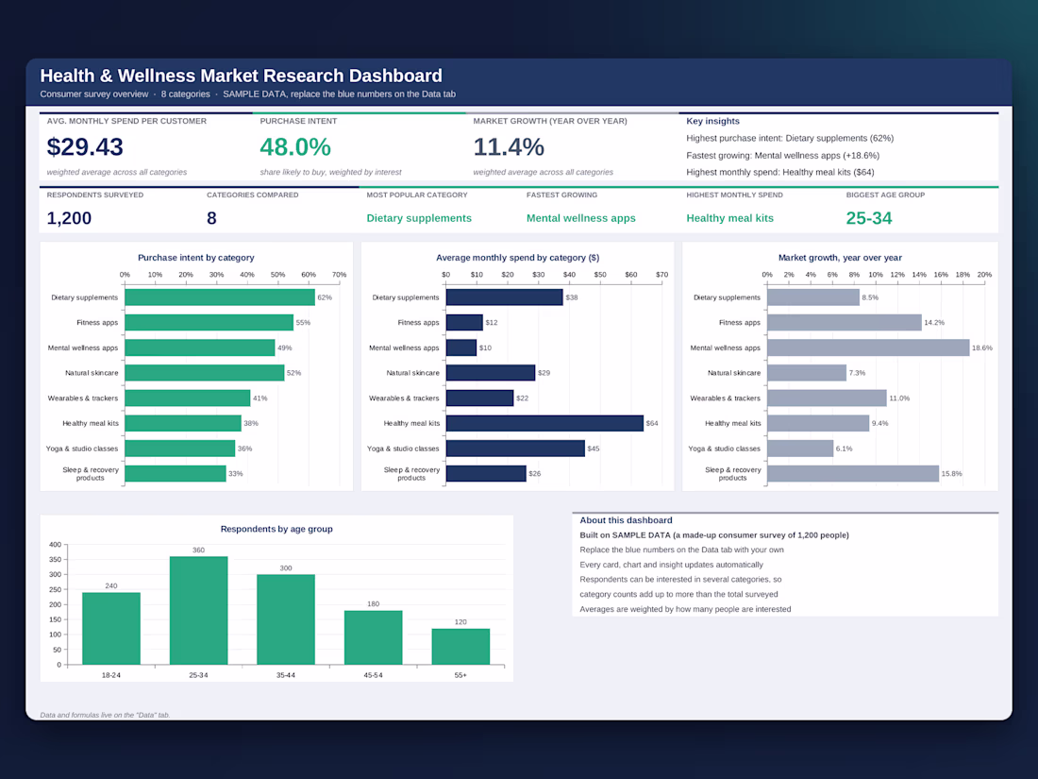Select the "Highest monthly spend: Healthy meal kits ($64)" insight
The height and width of the screenshot is (779, 1038).
click(x=779, y=172)
